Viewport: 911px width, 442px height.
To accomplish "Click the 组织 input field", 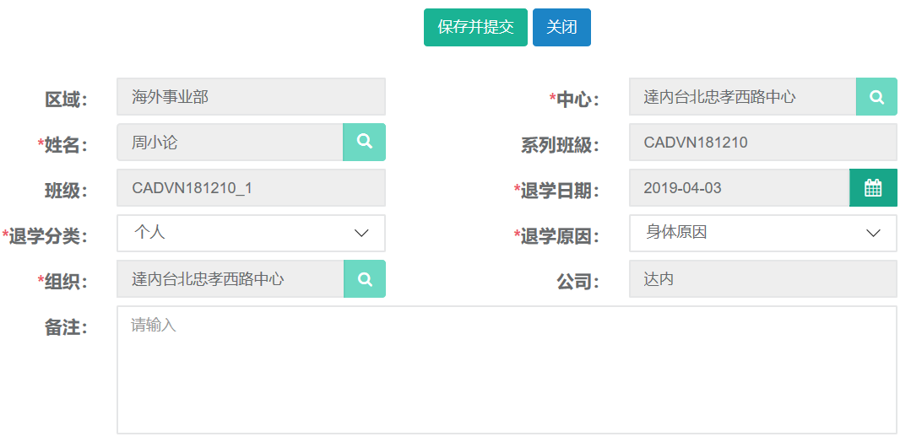I will tap(230, 279).
